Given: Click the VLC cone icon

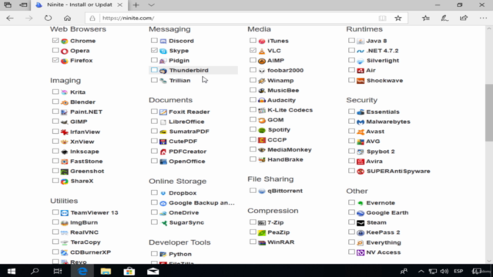Looking at the screenshot, I should (262, 51).
